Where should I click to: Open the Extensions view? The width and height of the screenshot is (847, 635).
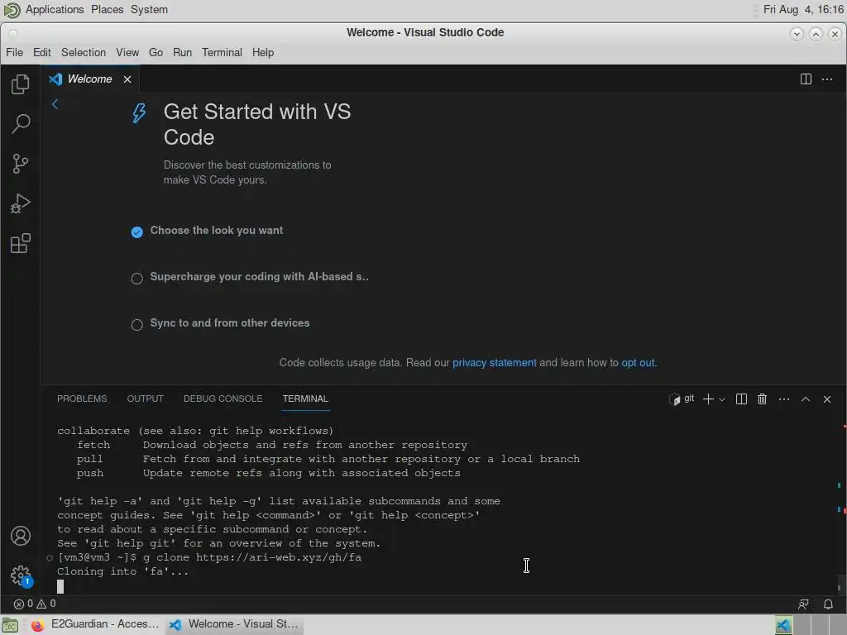21,244
